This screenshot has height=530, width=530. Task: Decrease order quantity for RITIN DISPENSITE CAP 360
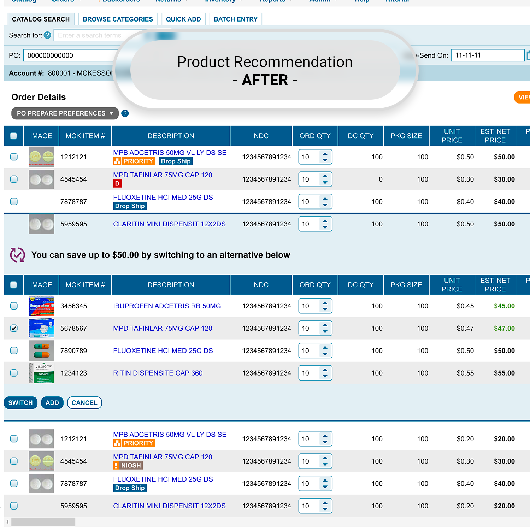(325, 377)
